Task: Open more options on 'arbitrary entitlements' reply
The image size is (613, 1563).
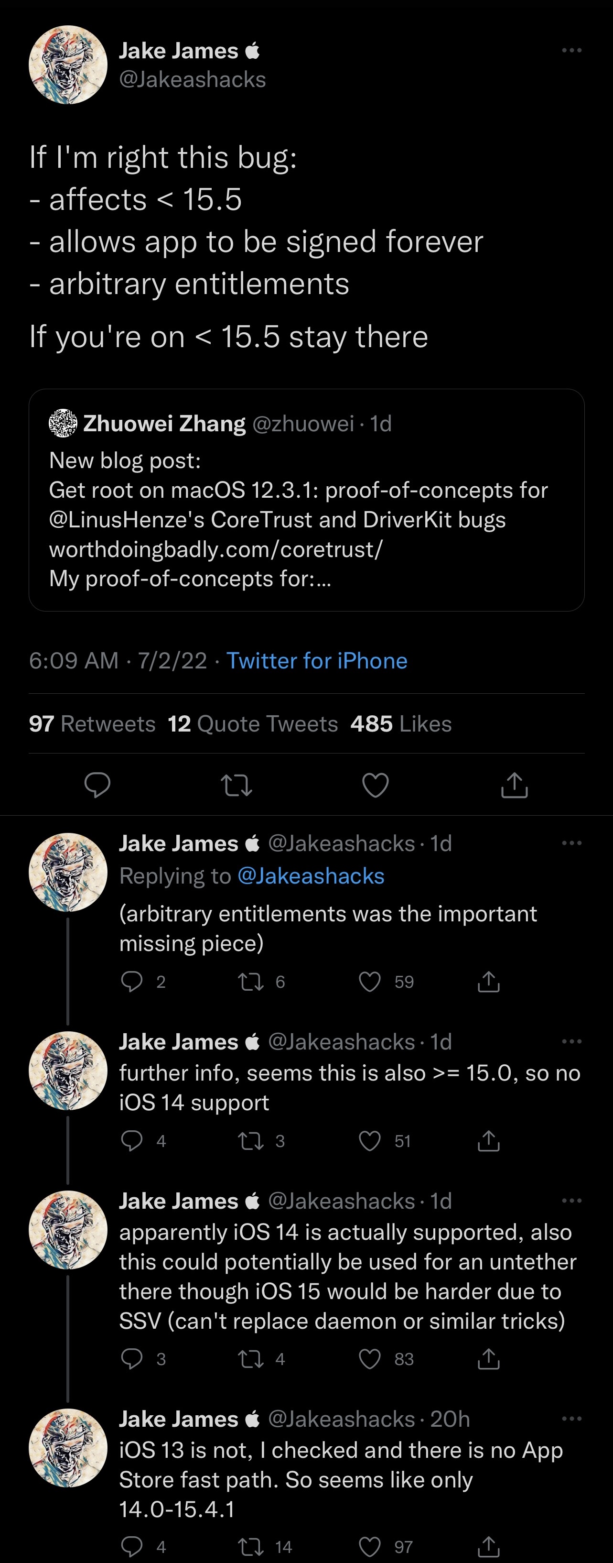Action: (571, 843)
